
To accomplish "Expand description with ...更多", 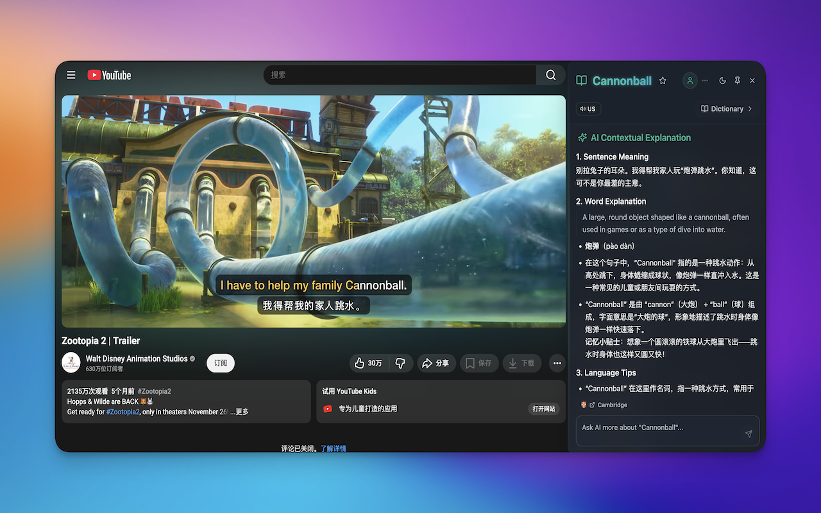I will (x=239, y=412).
